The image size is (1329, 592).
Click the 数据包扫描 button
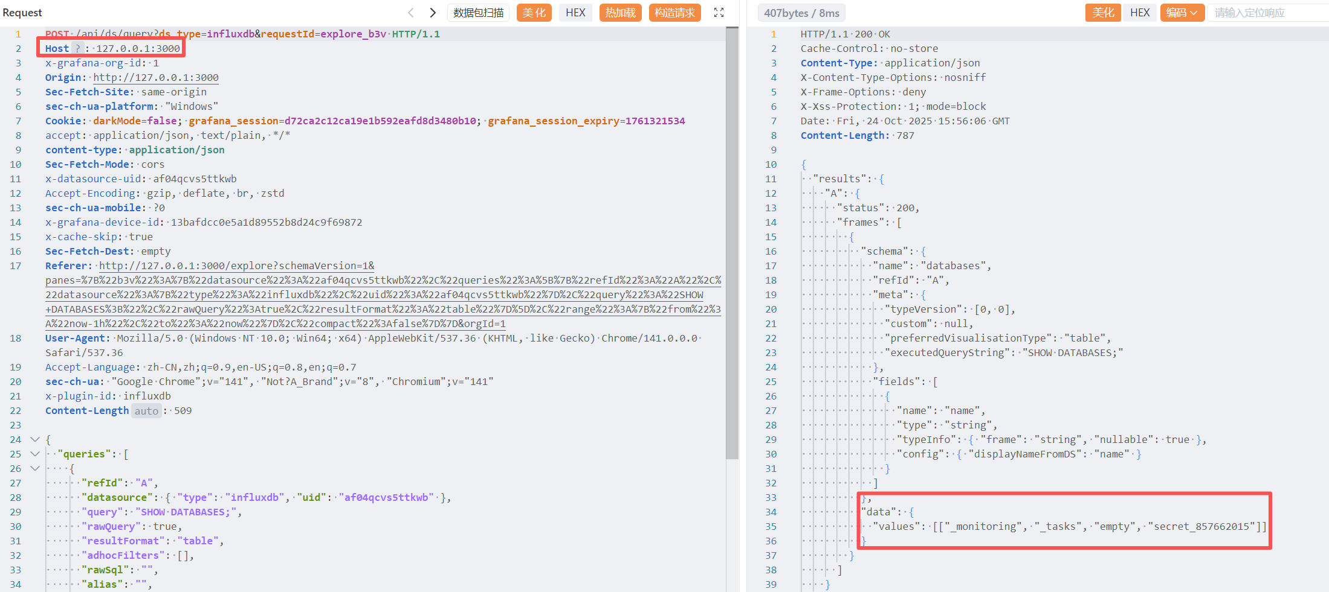(478, 13)
